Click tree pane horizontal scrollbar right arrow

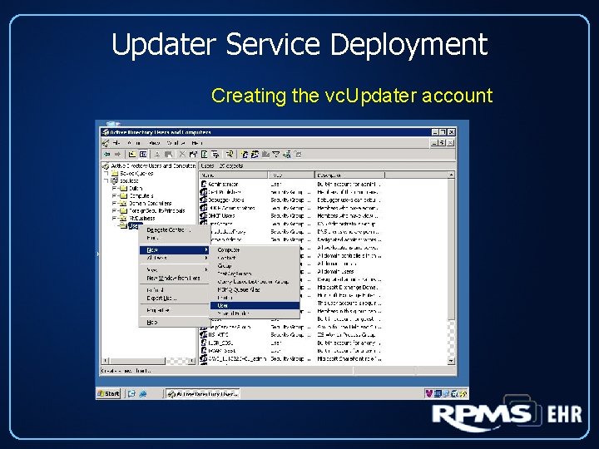(x=192, y=360)
